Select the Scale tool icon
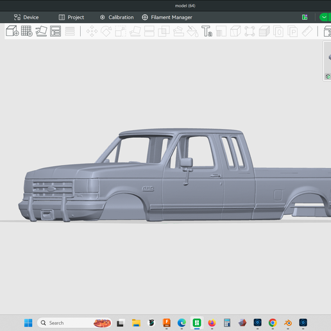331x331 pixels. [121, 31]
